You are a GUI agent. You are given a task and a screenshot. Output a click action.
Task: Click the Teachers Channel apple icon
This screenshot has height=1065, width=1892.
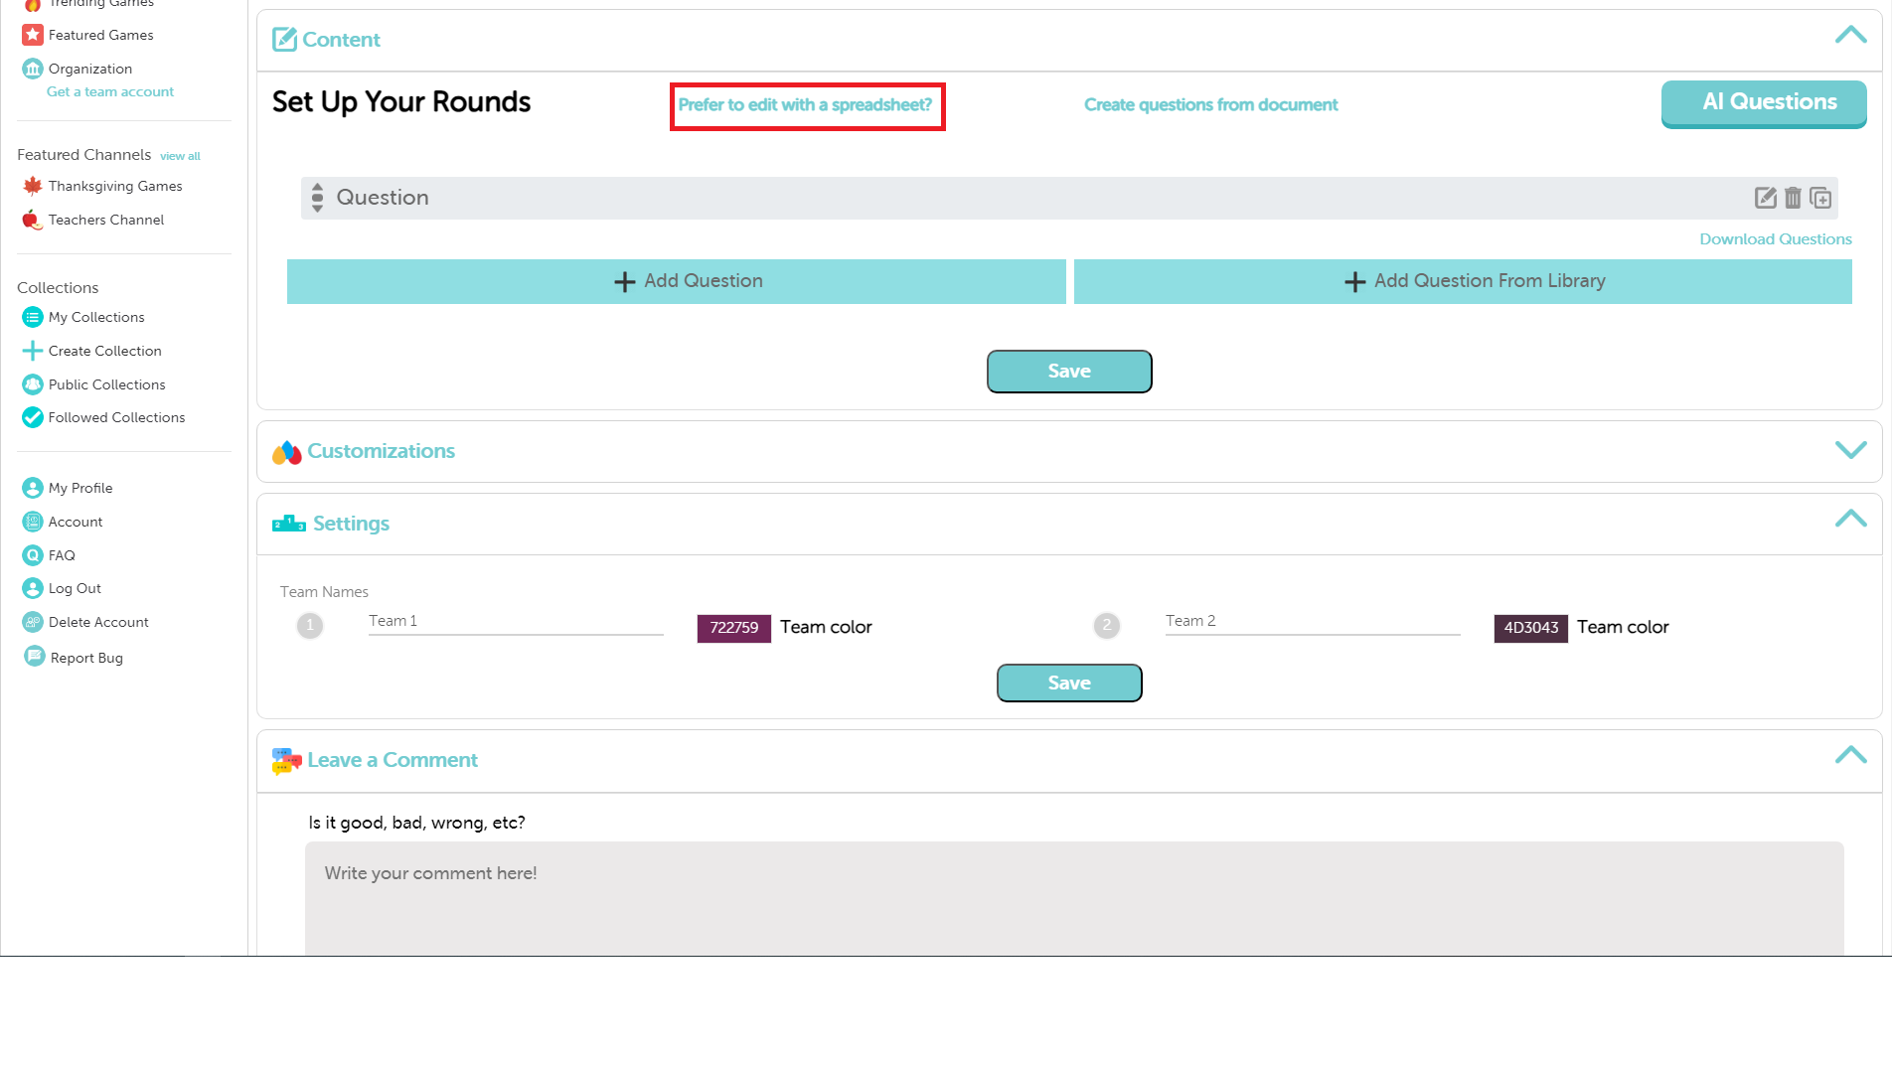click(33, 220)
